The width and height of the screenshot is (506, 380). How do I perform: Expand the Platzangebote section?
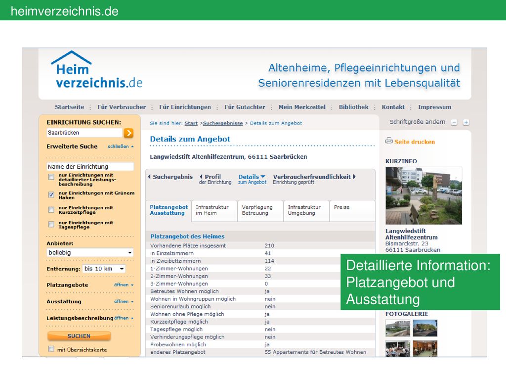(124, 285)
